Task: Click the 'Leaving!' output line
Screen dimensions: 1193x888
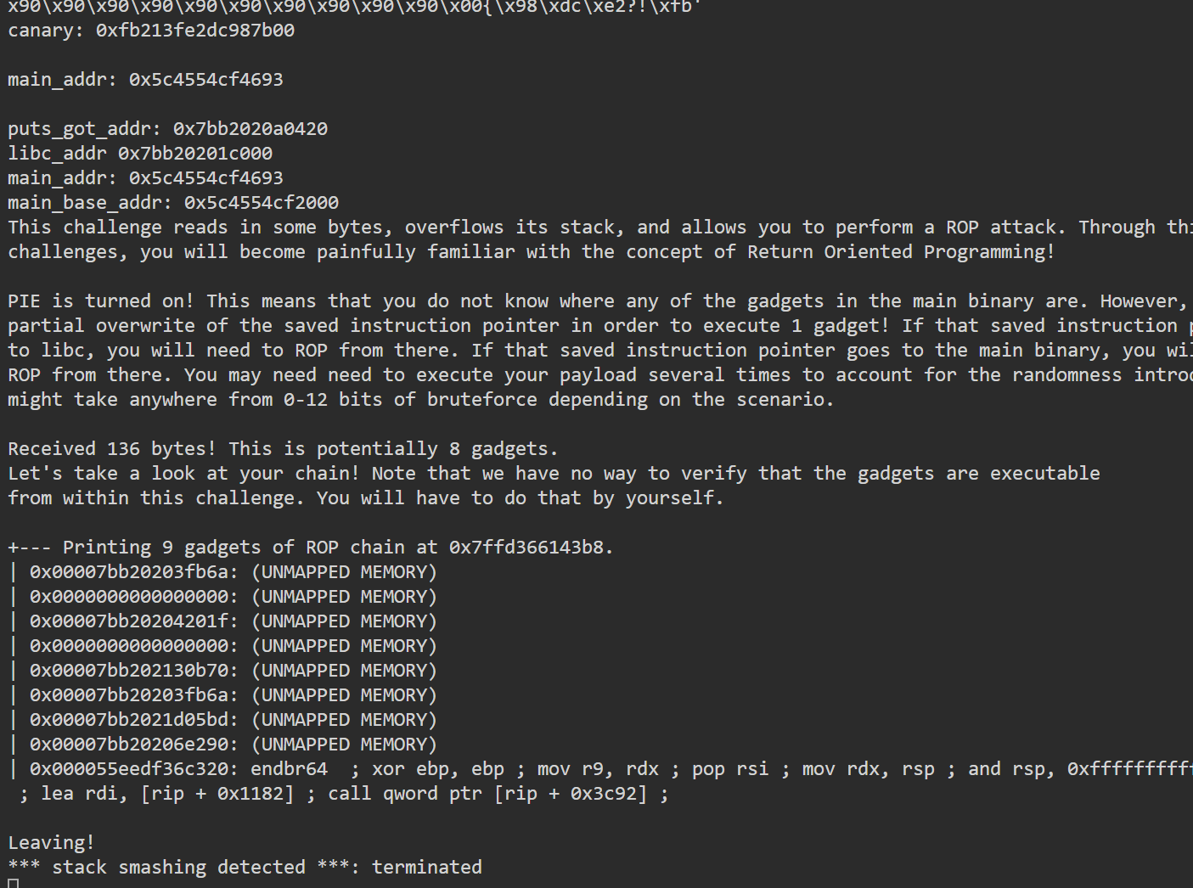Action: click(x=52, y=843)
